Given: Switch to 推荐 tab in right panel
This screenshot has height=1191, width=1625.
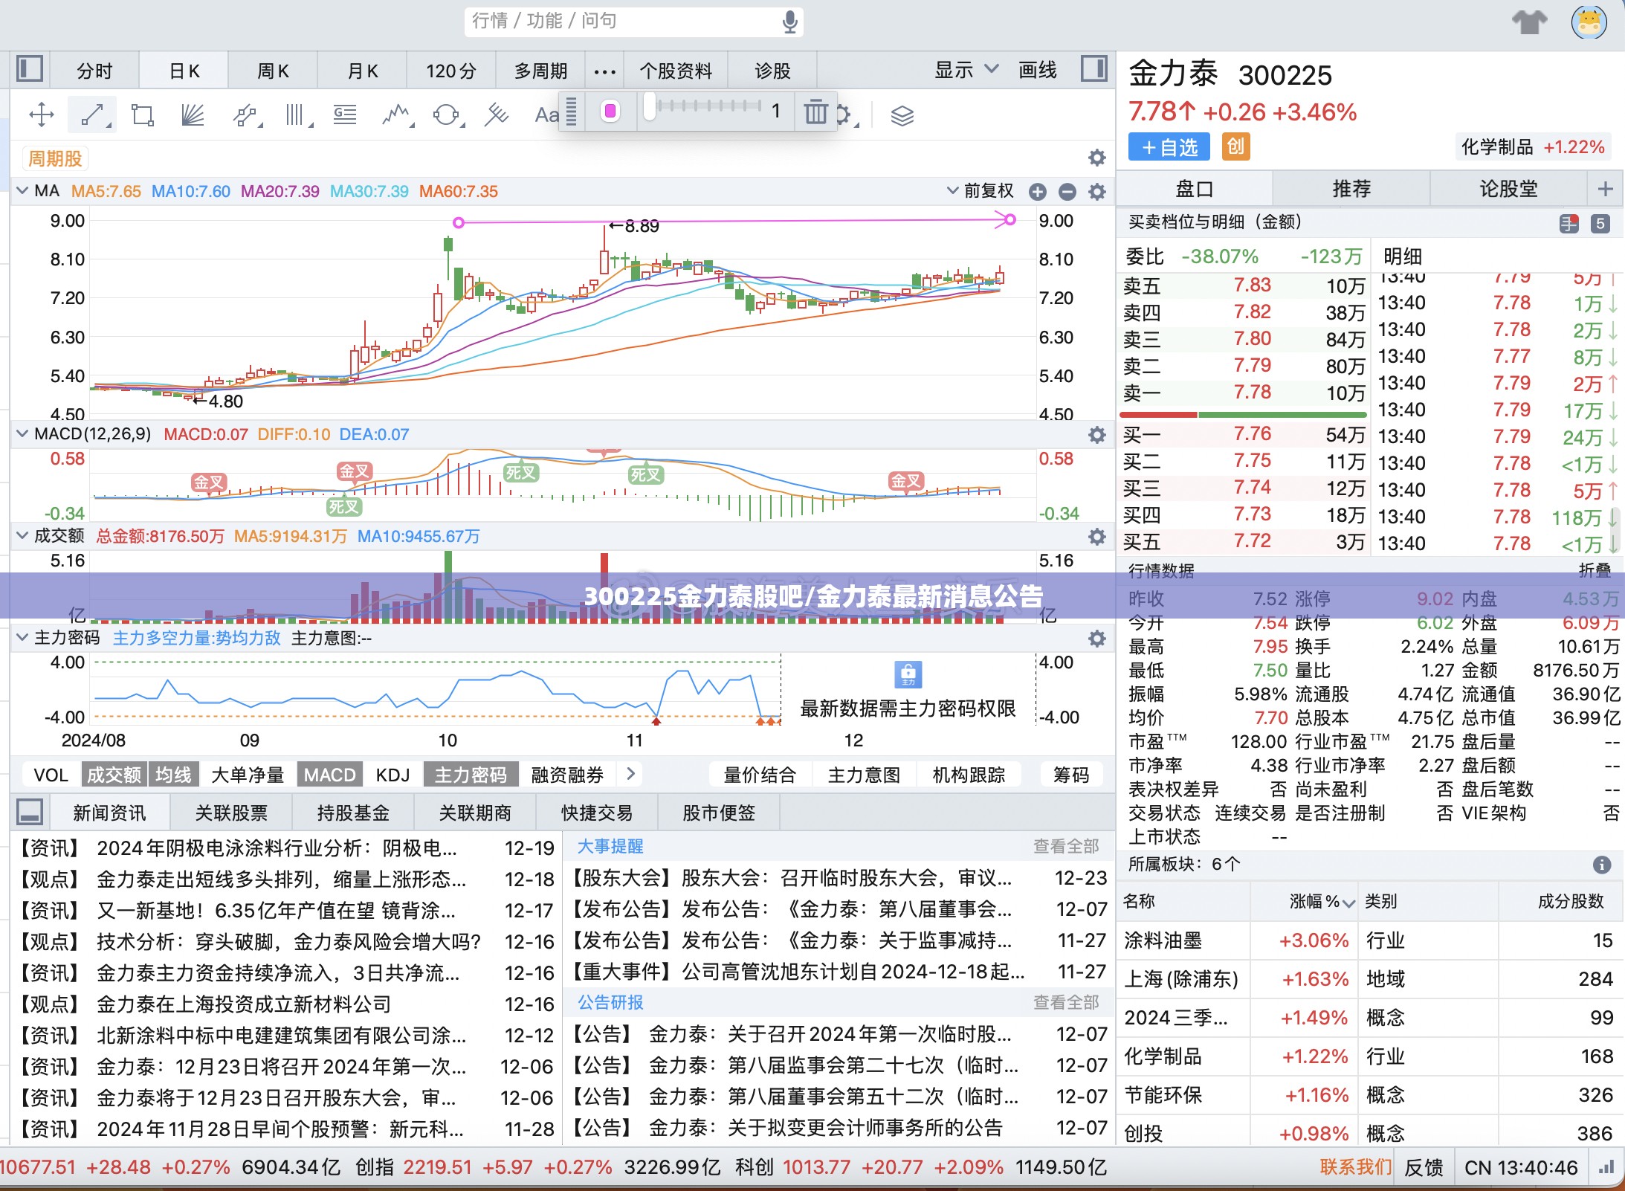Looking at the screenshot, I should [1351, 188].
